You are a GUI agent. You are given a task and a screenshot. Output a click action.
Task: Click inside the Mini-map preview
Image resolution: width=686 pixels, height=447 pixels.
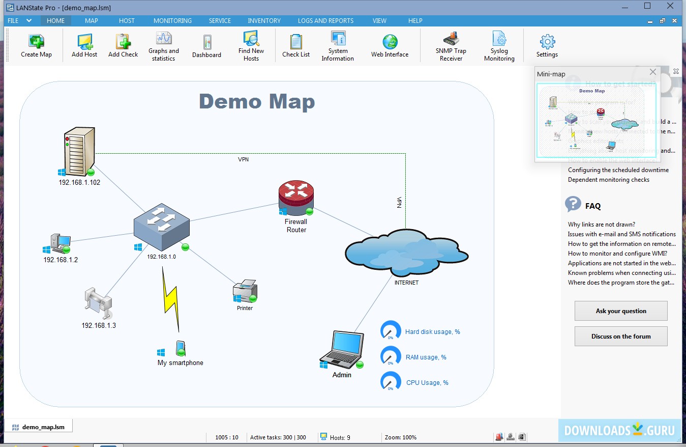pyautogui.click(x=597, y=120)
